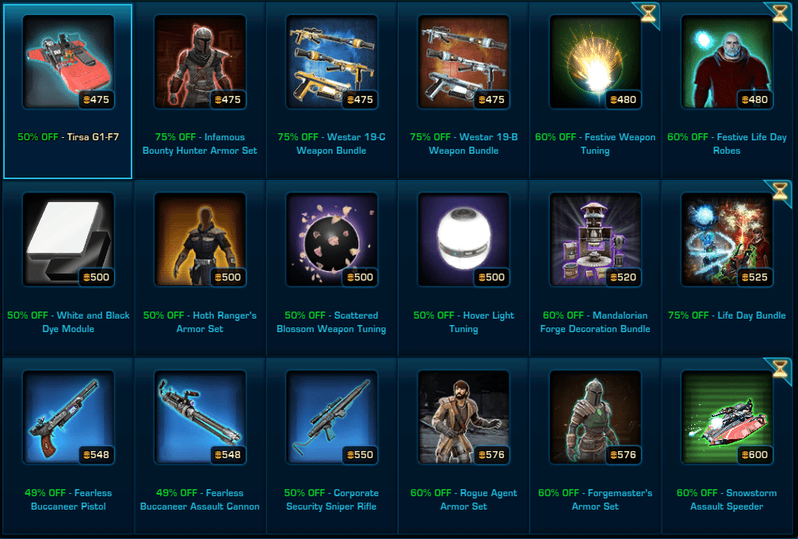Image resolution: width=798 pixels, height=539 pixels.
Task: Click the Westar 19-C Weapon Bundle icon
Action: [332, 62]
